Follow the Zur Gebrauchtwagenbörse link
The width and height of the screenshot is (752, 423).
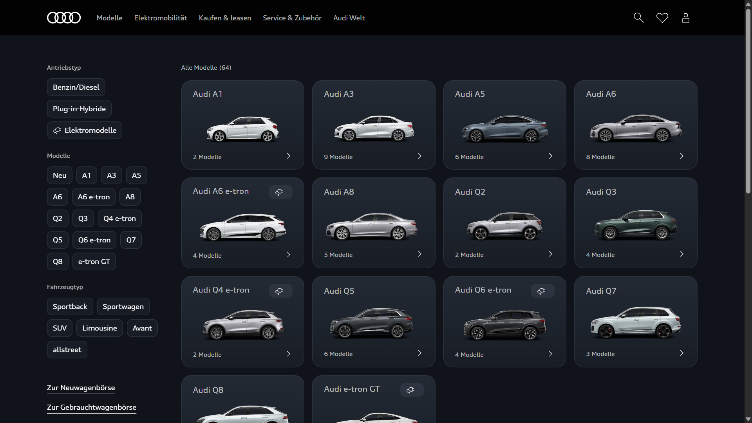click(x=92, y=407)
